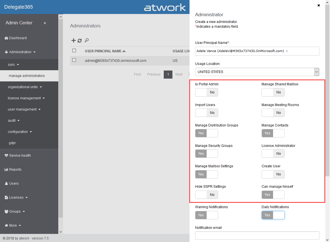
Task: Select page 1 in pagination
Action: pos(168,74)
